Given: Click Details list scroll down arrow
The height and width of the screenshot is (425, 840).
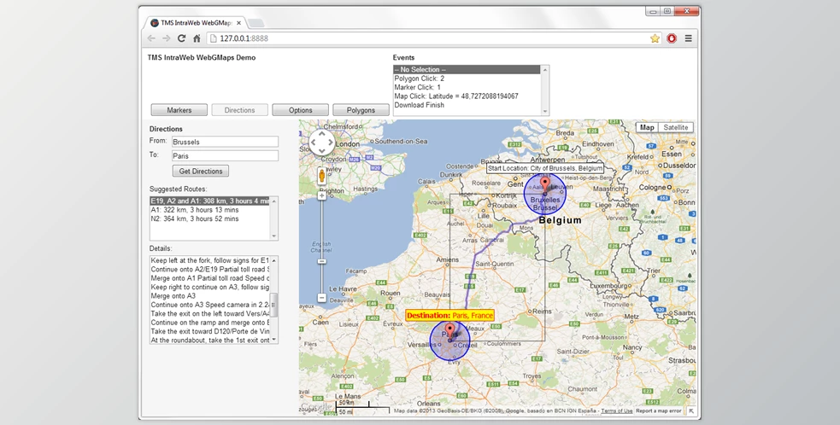Looking at the screenshot, I should click(274, 340).
